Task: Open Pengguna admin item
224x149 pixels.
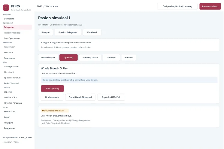Action: point(9,123)
